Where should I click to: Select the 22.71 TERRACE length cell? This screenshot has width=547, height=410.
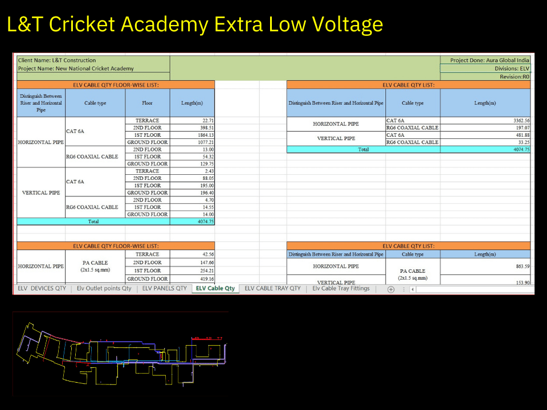tap(192, 120)
